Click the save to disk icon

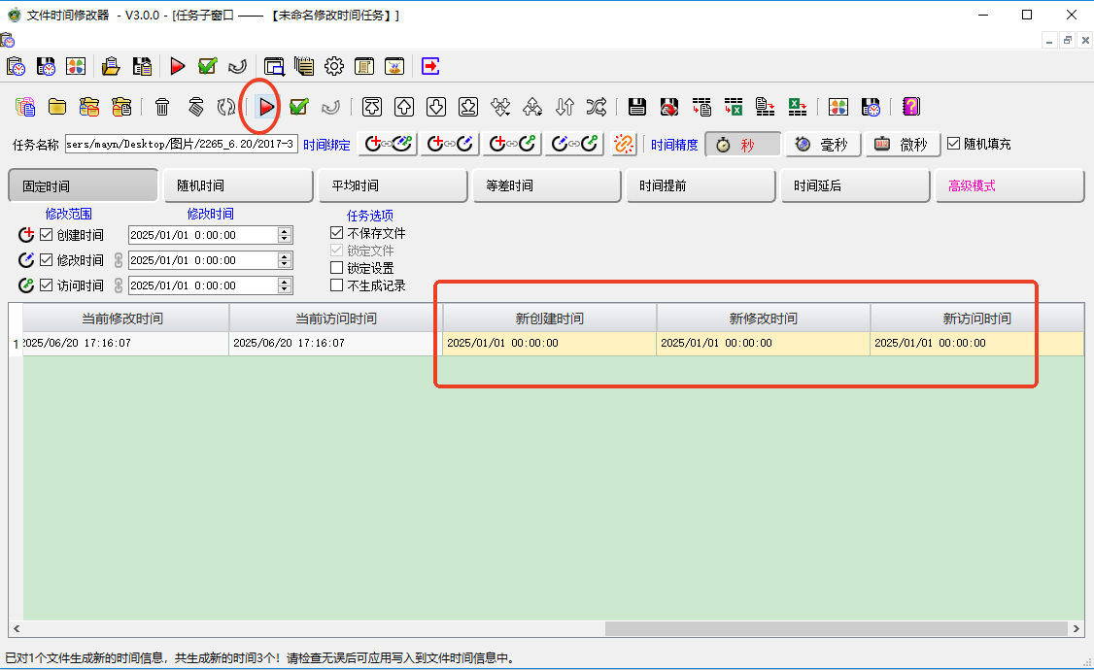click(x=637, y=107)
